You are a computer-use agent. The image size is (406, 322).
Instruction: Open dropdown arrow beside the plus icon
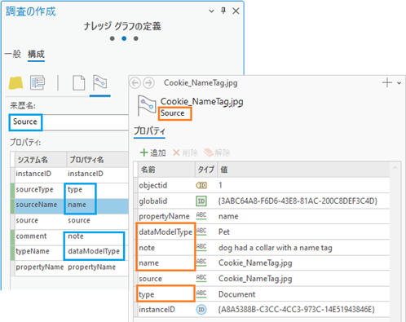[x=399, y=83]
